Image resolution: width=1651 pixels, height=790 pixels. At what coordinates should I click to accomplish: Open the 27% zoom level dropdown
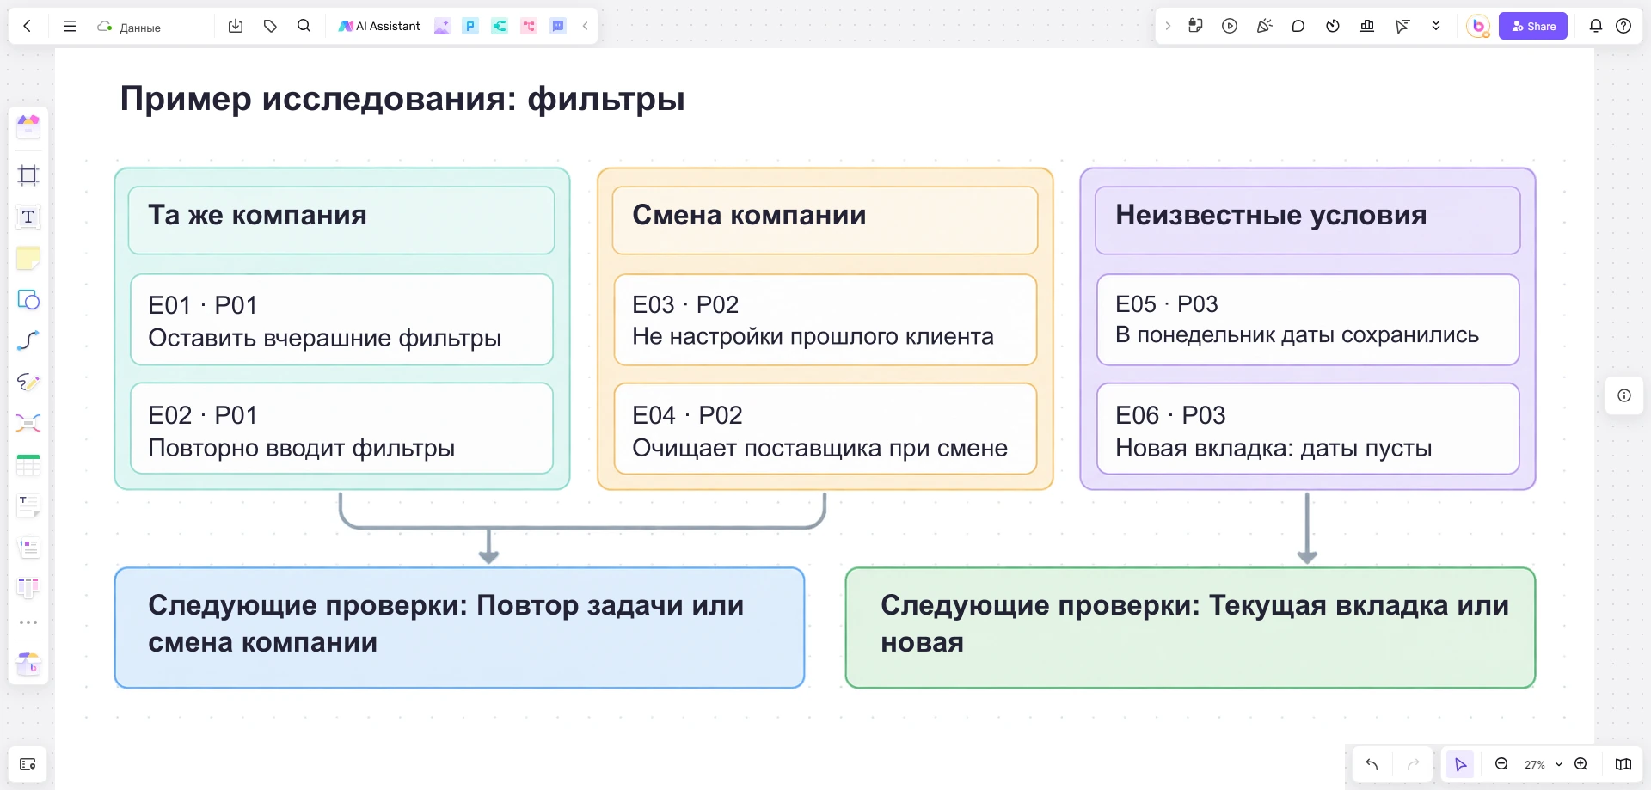[x=1543, y=764]
